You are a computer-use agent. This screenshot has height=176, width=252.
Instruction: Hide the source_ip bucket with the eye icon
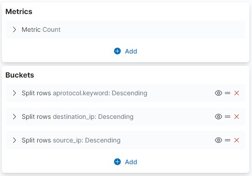[219, 140]
